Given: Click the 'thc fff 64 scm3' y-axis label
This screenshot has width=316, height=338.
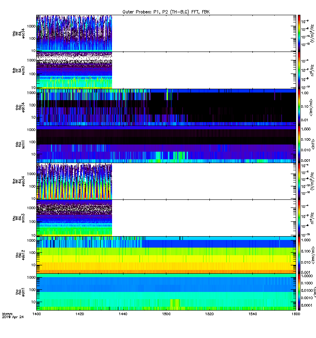Looking at the screenshot, I should click(19, 218).
